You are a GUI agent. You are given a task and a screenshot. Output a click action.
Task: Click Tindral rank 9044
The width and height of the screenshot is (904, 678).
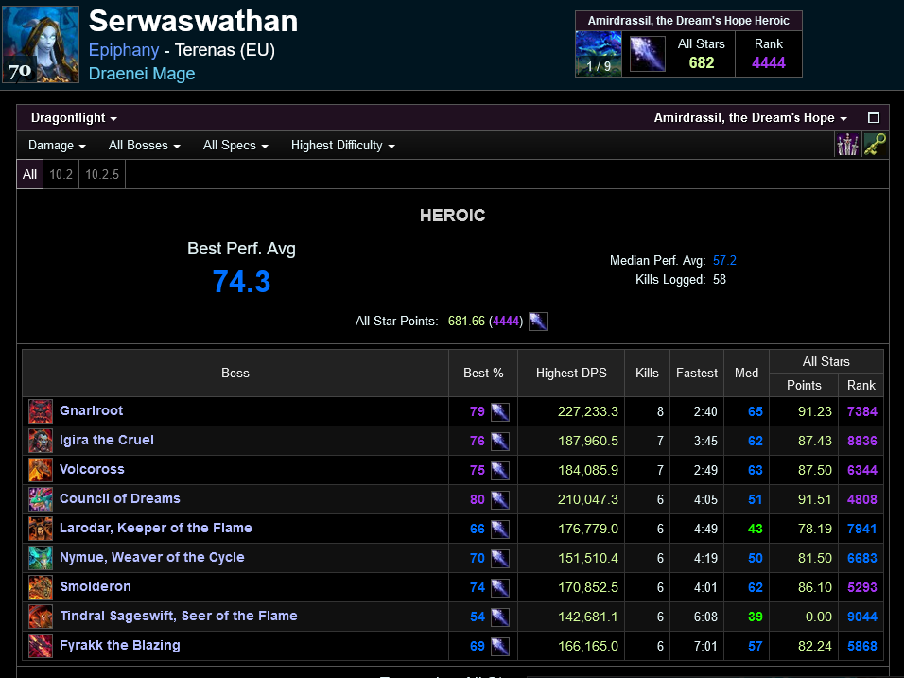click(x=861, y=617)
